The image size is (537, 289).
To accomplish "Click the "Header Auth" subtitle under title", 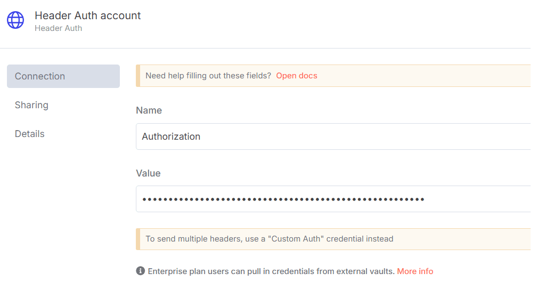I will (x=59, y=28).
